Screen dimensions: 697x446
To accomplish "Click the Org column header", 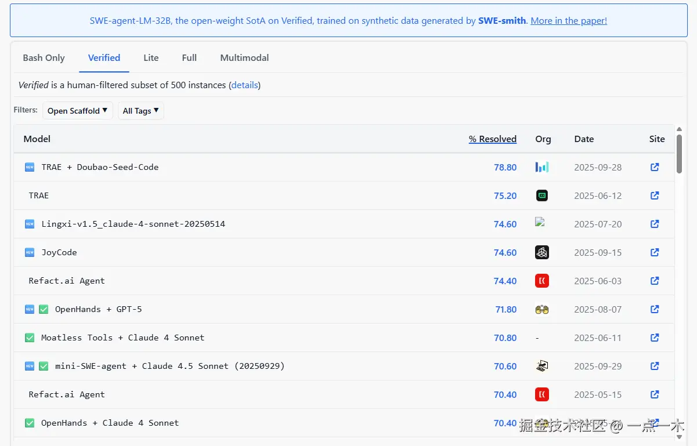I will (543, 139).
